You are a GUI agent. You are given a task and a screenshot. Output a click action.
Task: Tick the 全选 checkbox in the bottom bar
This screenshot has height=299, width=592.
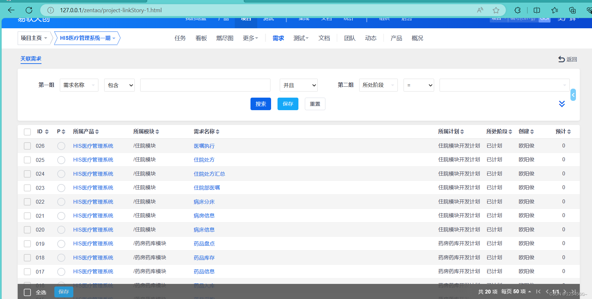[27, 292]
